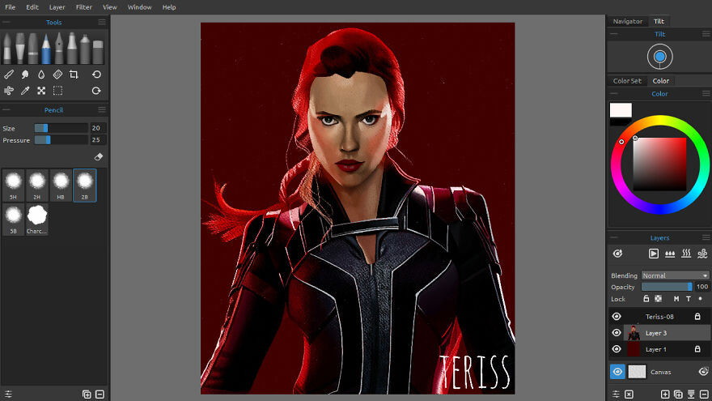Toggle the M lock option
The height and width of the screenshot is (401, 712).
(676, 299)
